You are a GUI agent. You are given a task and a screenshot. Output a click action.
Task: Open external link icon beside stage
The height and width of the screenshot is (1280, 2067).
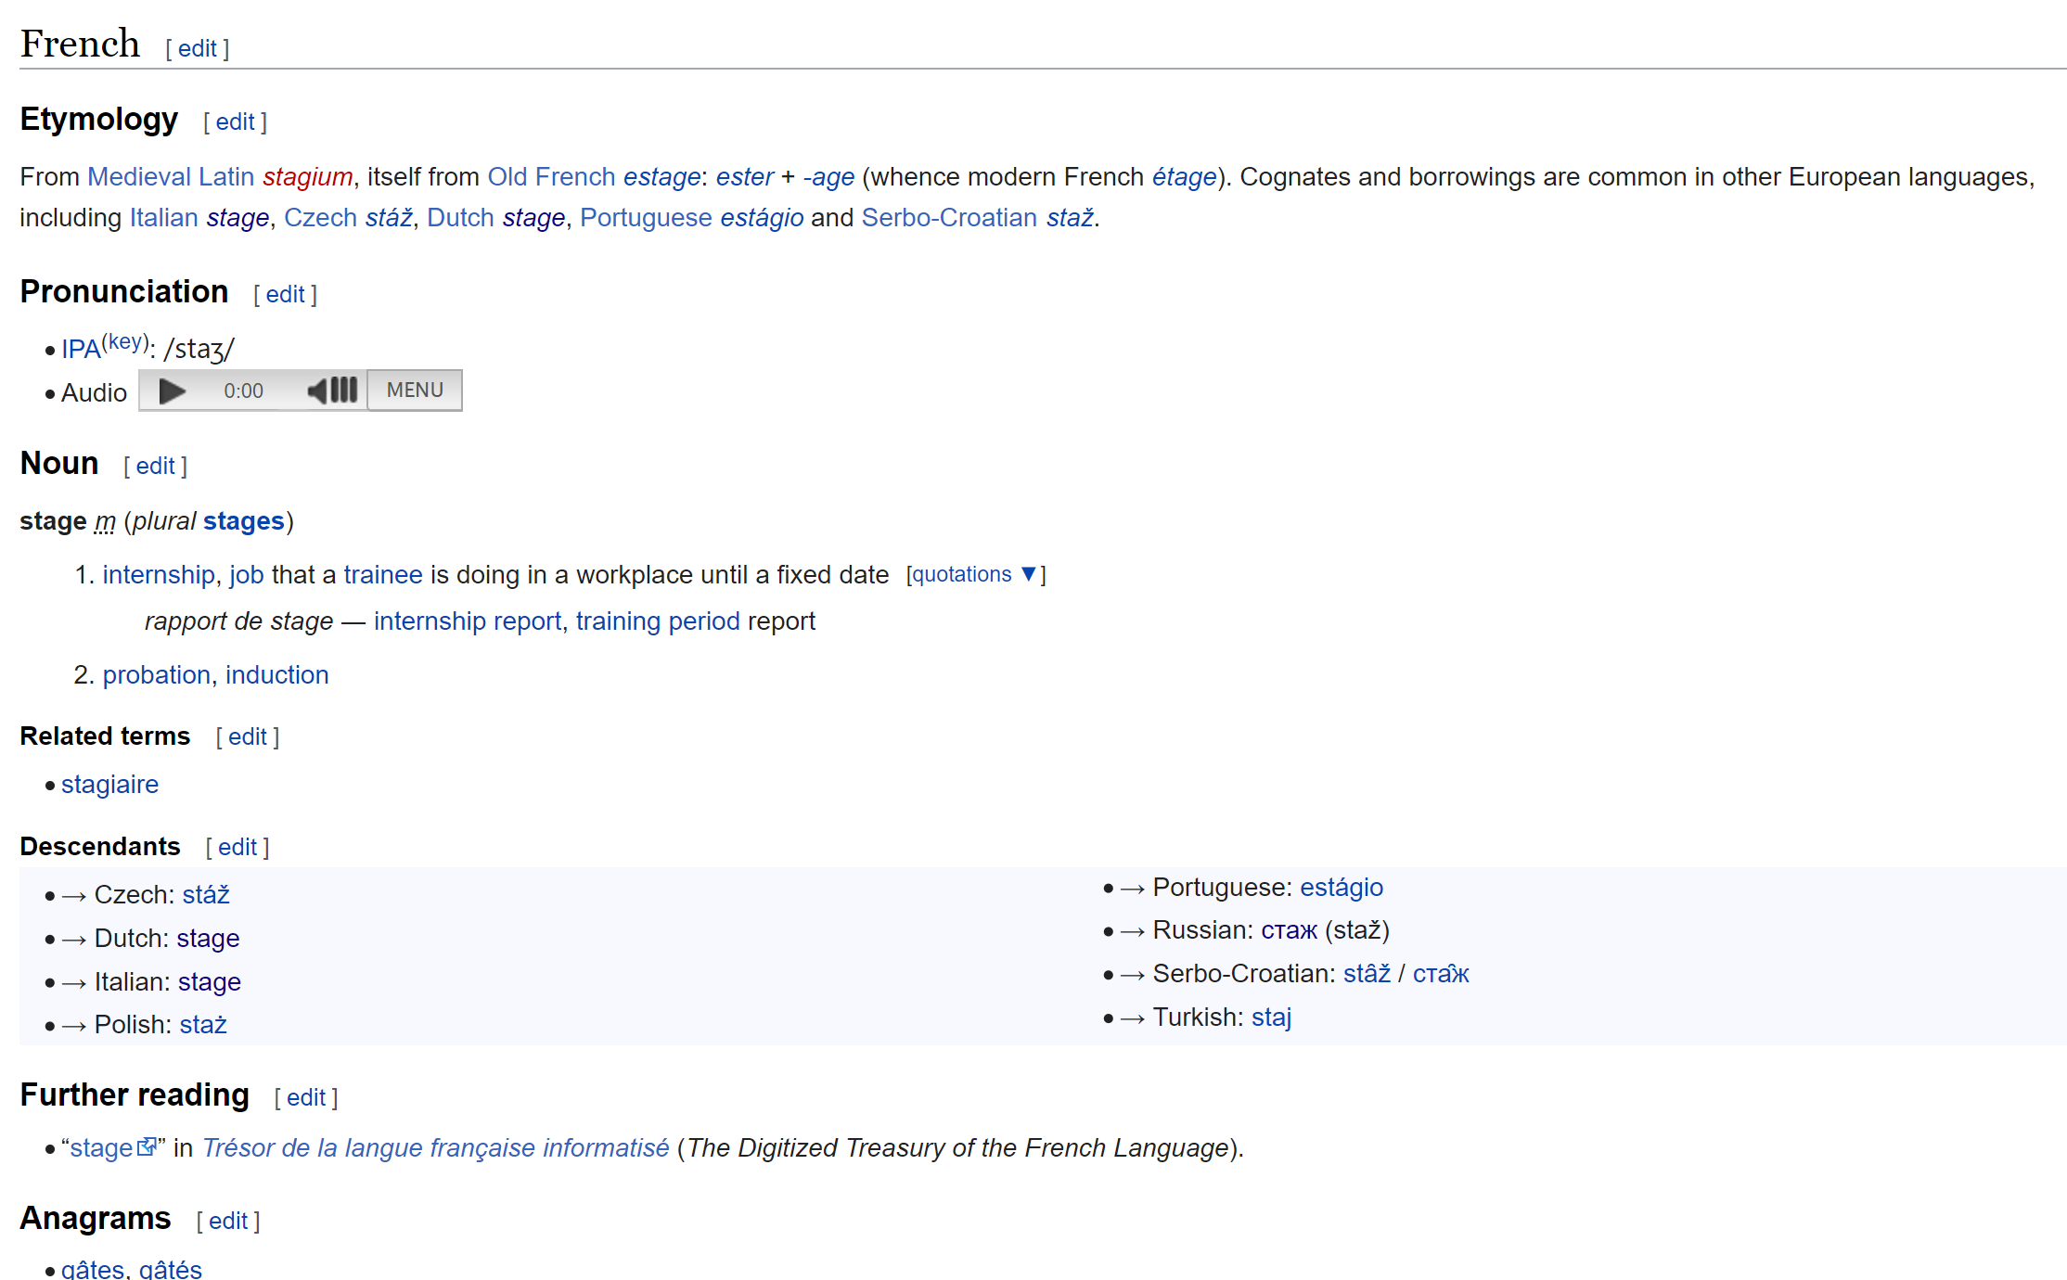tap(147, 1147)
